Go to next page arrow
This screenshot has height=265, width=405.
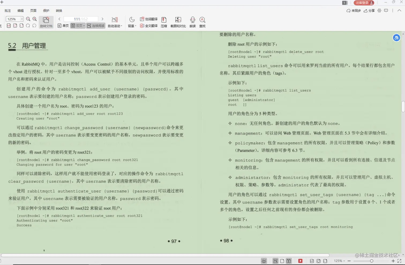click(102, 19)
